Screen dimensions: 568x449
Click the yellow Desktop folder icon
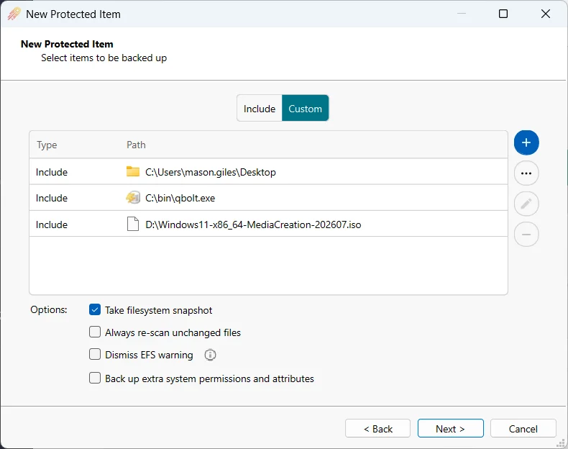point(133,171)
